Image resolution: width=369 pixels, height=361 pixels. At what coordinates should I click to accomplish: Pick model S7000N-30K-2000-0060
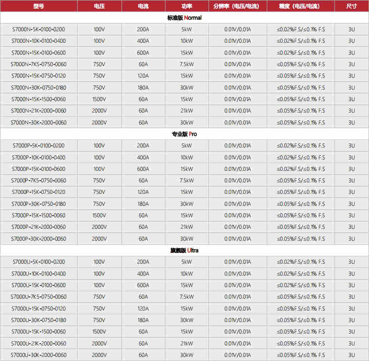39,122
